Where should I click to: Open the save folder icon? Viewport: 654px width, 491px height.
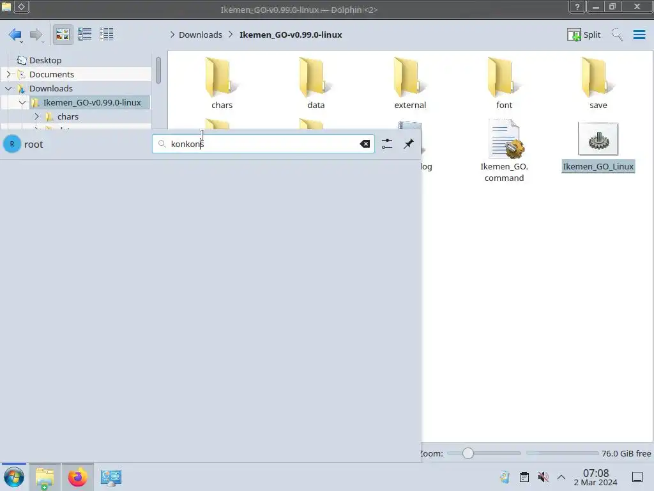(x=598, y=77)
